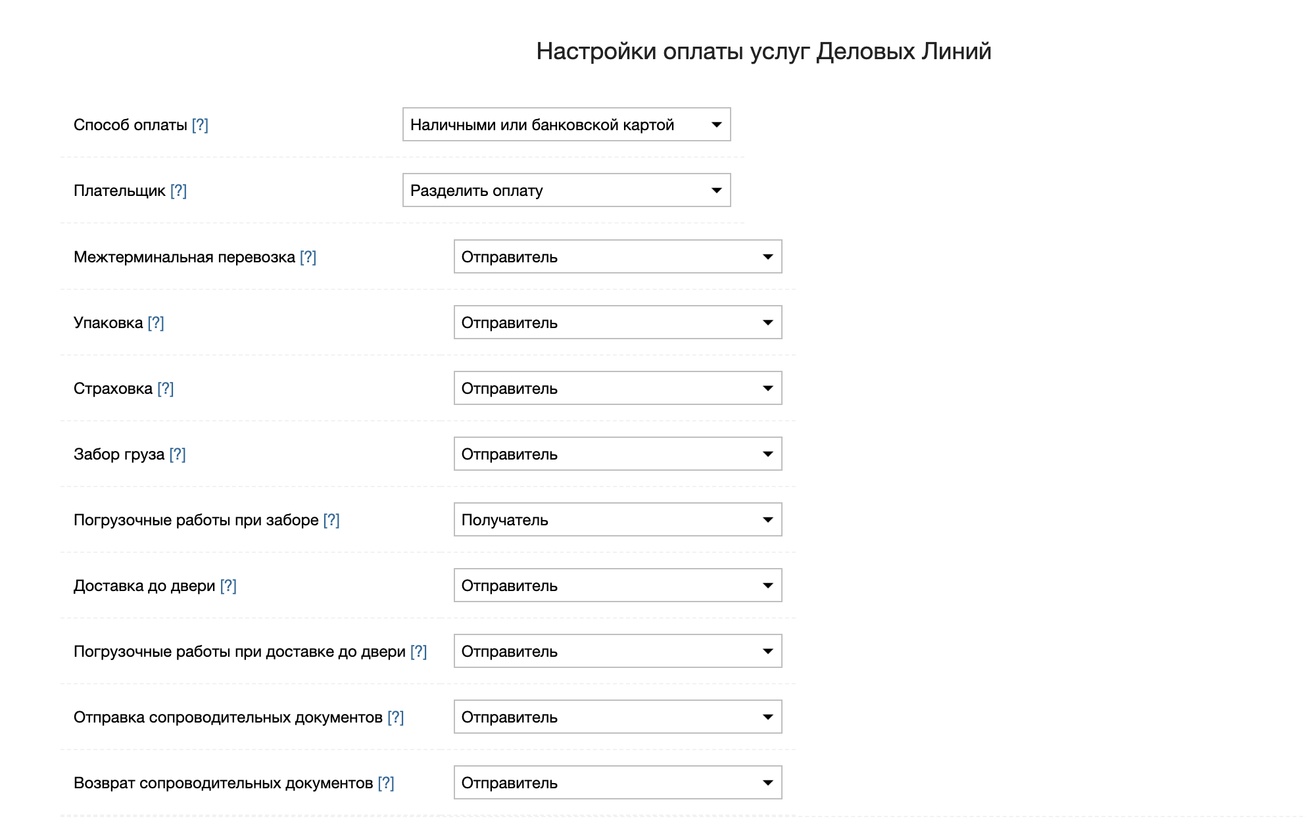Open help for Возврат сопроводительных документов
The height and width of the screenshot is (831, 1306).
point(386,783)
